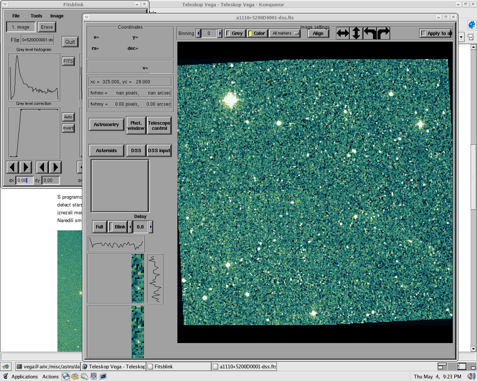Click the Konqueror vertical scrollbar down arrow
477x381 pixels.
click(473, 349)
